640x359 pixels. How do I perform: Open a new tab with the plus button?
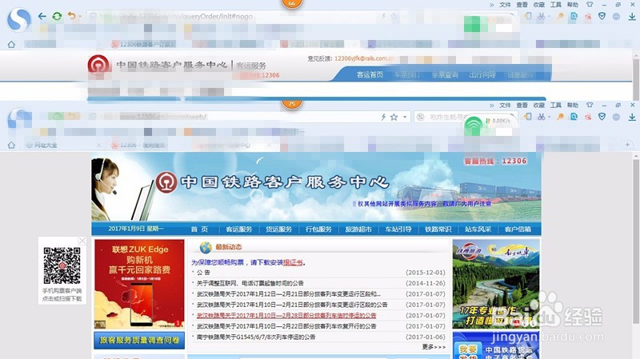point(627,145)
